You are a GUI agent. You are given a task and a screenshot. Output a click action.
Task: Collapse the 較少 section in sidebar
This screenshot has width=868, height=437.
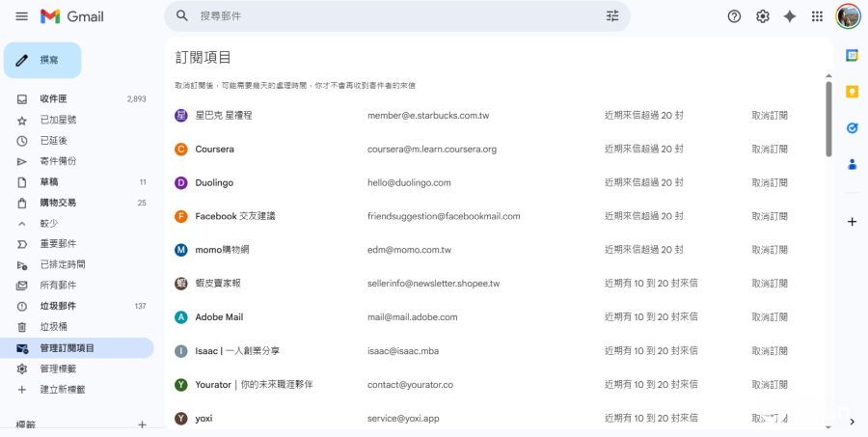48,223
